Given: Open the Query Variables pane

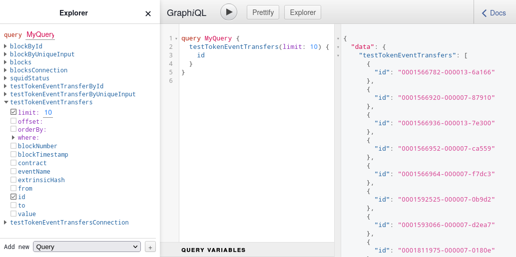Looking at the screenshot, I should [213, 250].
